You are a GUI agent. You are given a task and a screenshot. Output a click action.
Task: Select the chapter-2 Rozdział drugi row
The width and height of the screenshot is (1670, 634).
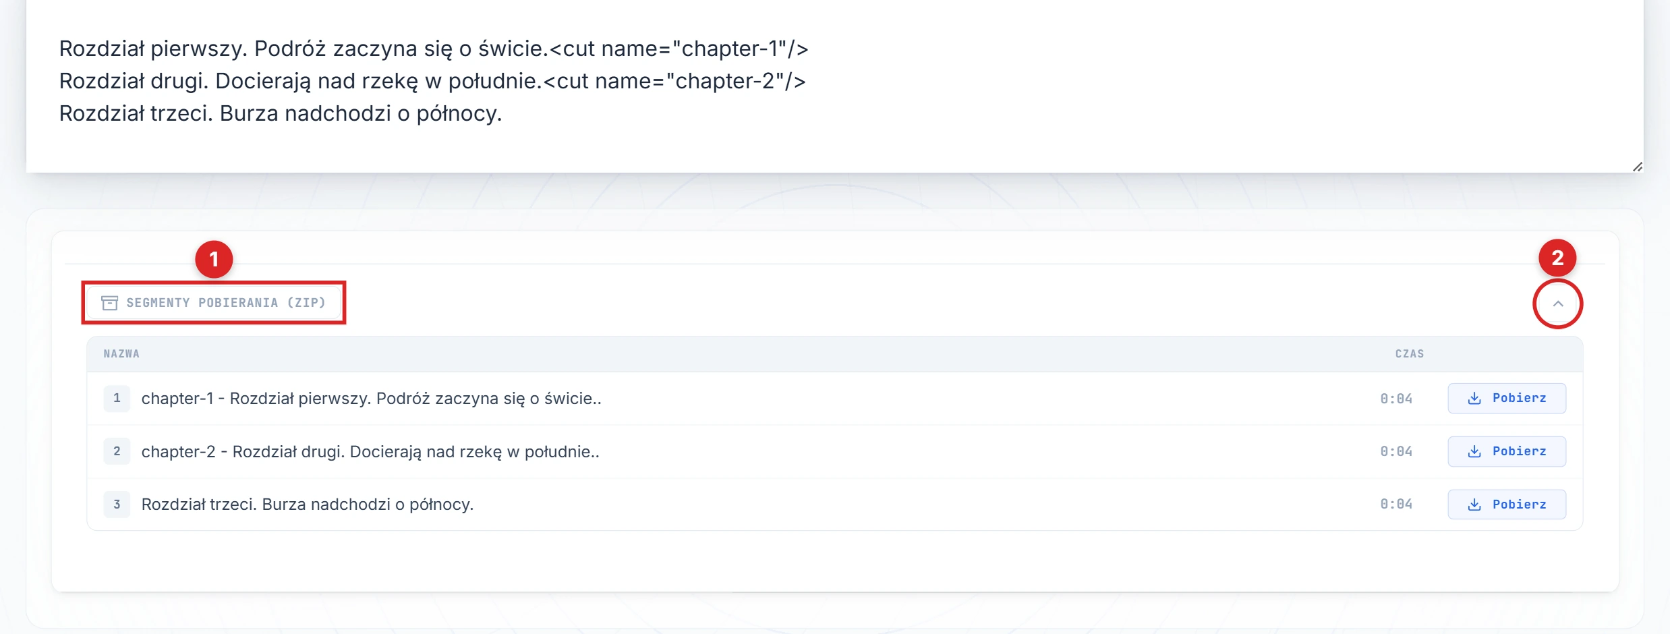[370, 451]
